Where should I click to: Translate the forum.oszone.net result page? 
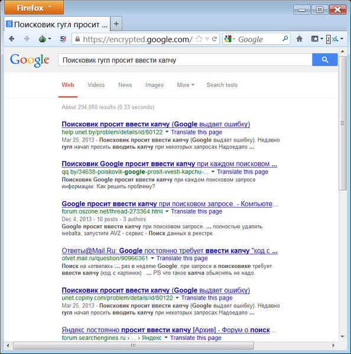197,211
